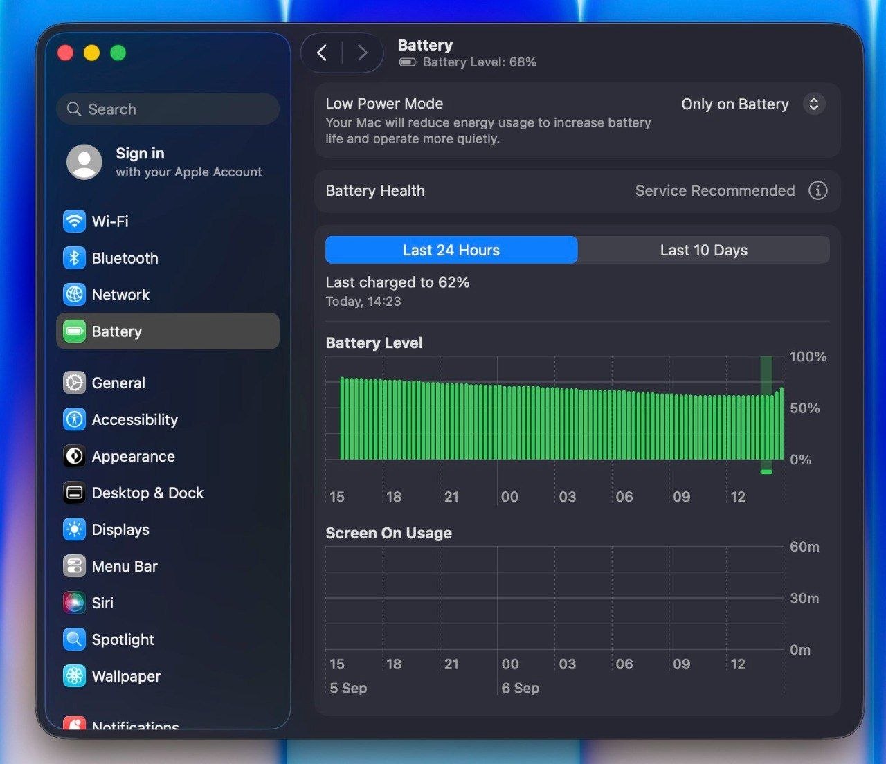
Task: Open Bluetooth settings via its icon
Action: (74, 258)
